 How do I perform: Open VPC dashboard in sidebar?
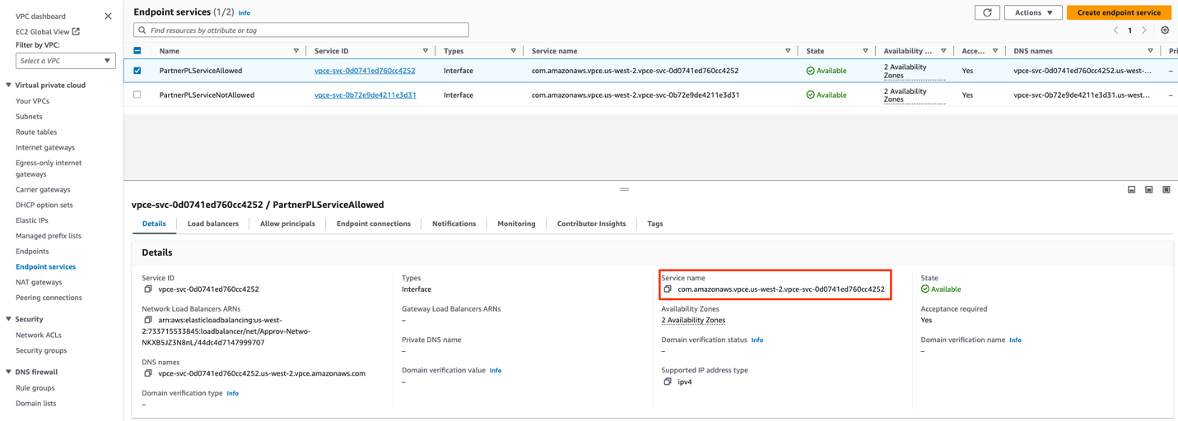point(40,16)
